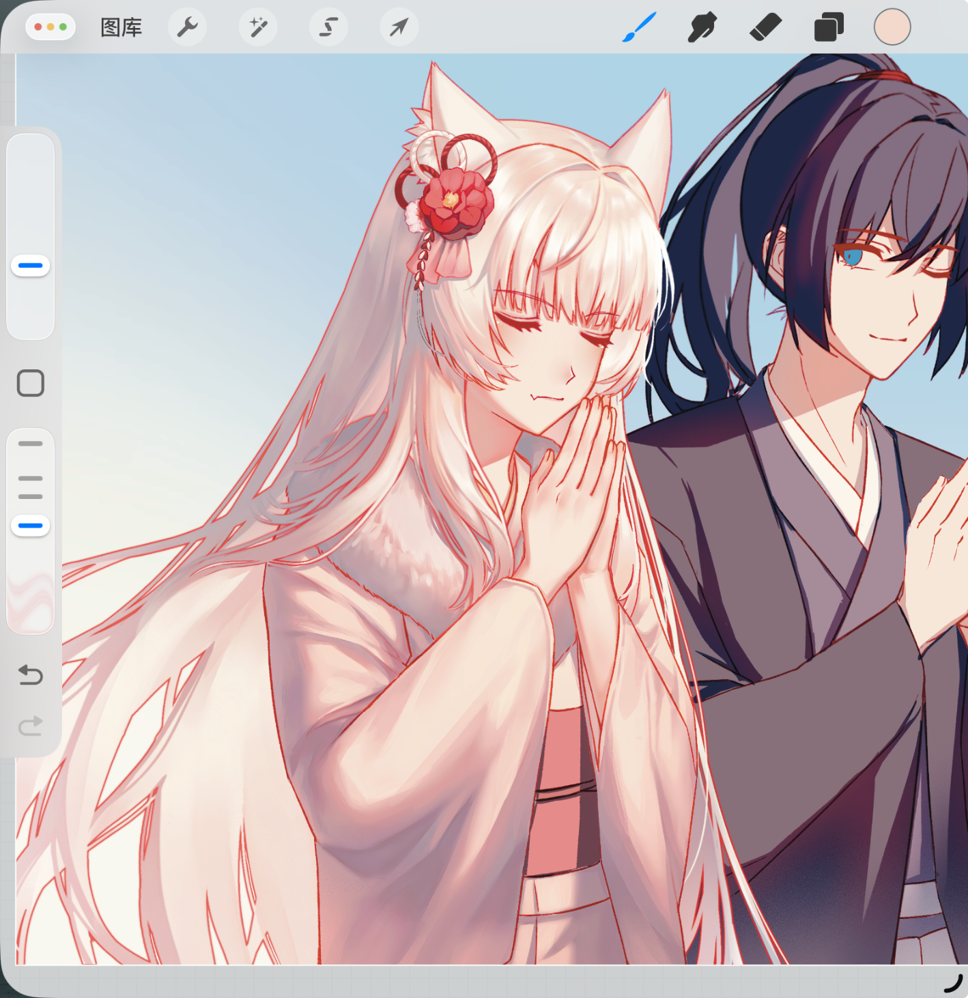This screenshot has height=998, width=968.
Task: Open the active color swatch
Action: click(x=892, y=27)
